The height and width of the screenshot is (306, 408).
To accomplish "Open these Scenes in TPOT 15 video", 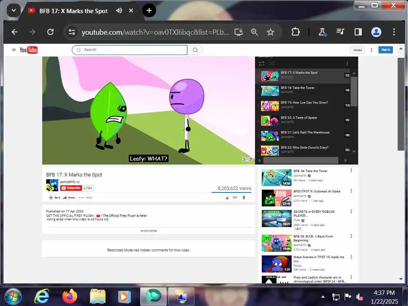I will [x=319, y=259].
